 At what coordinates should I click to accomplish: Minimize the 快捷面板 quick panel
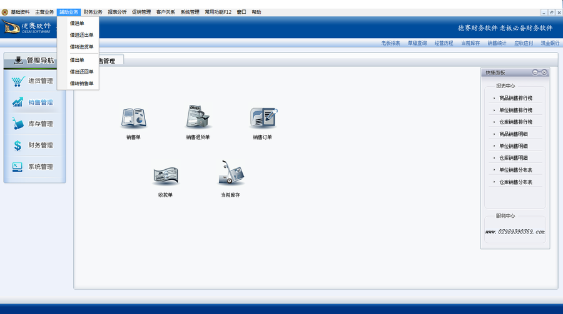click(535, 72)
